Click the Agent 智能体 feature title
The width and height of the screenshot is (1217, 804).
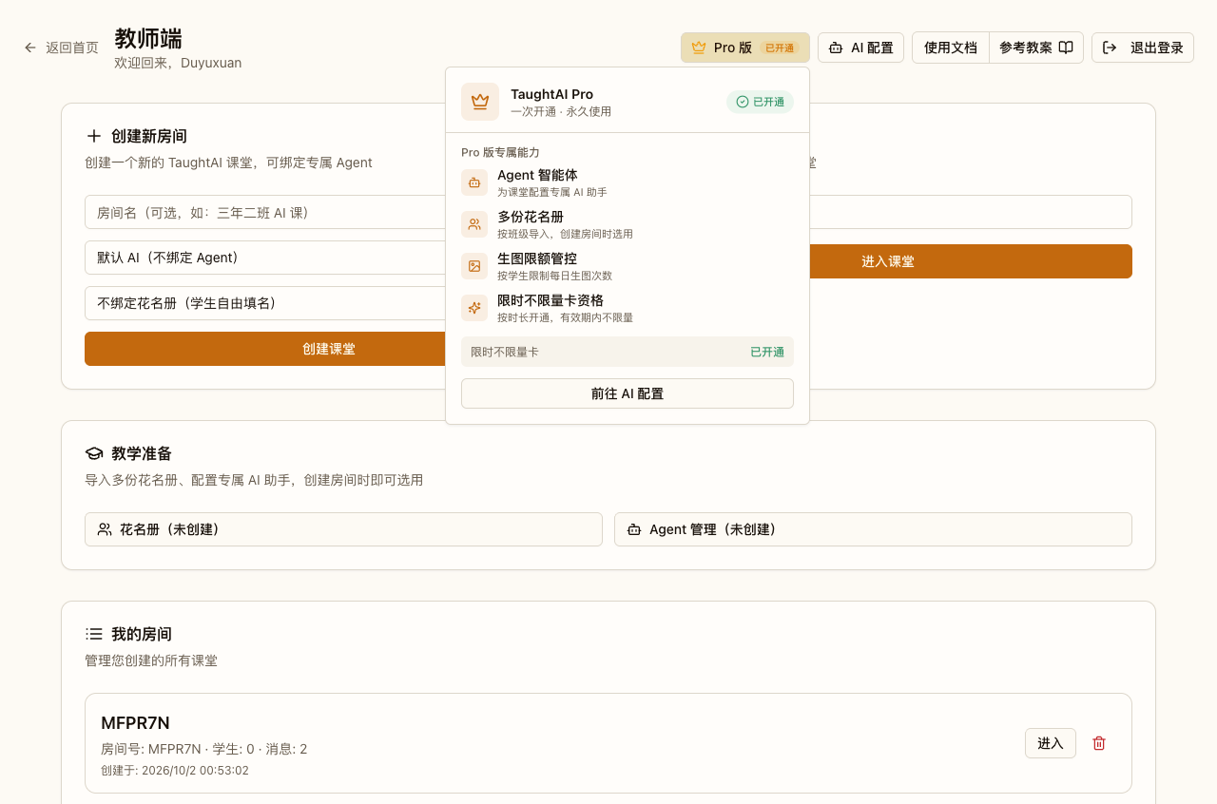(x=537, y=175)
